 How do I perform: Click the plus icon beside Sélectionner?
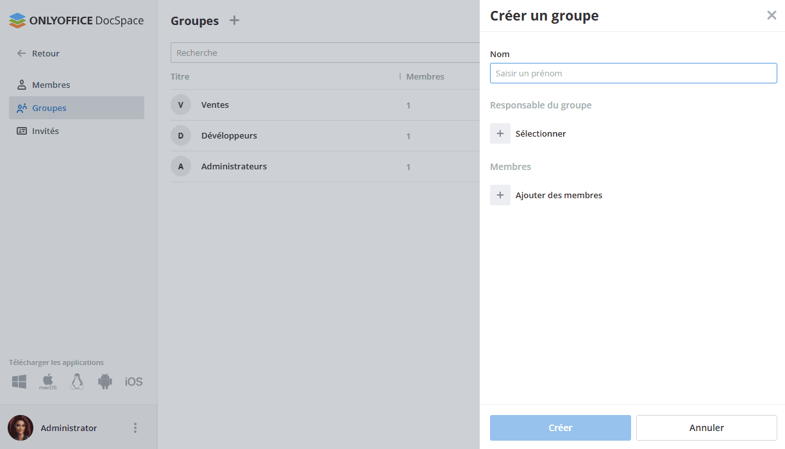500,133
